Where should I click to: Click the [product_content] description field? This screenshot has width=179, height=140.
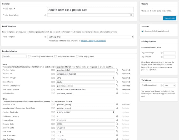[85, 86]
